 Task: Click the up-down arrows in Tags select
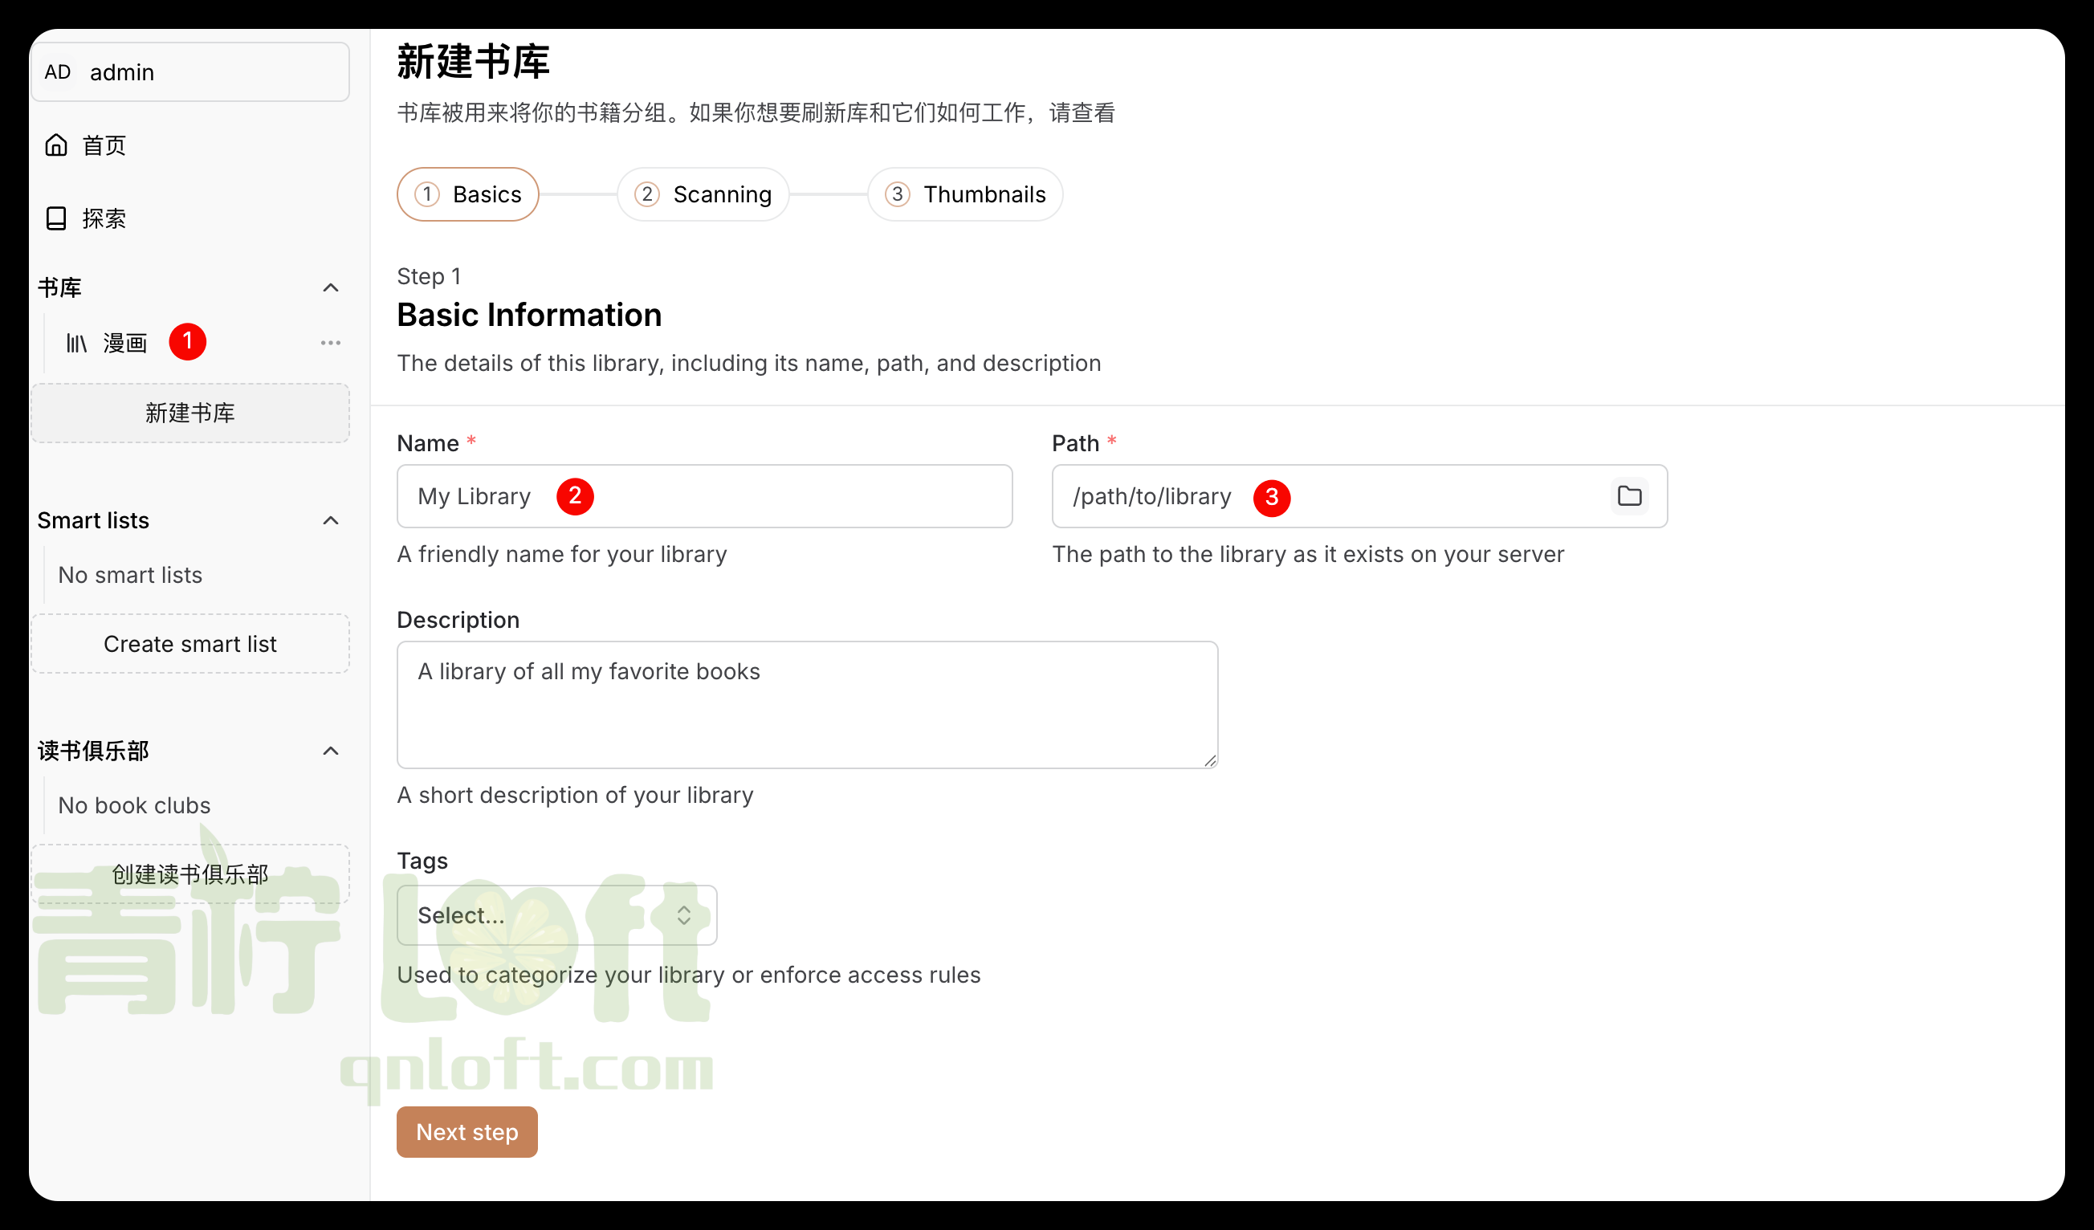[683, 915]
